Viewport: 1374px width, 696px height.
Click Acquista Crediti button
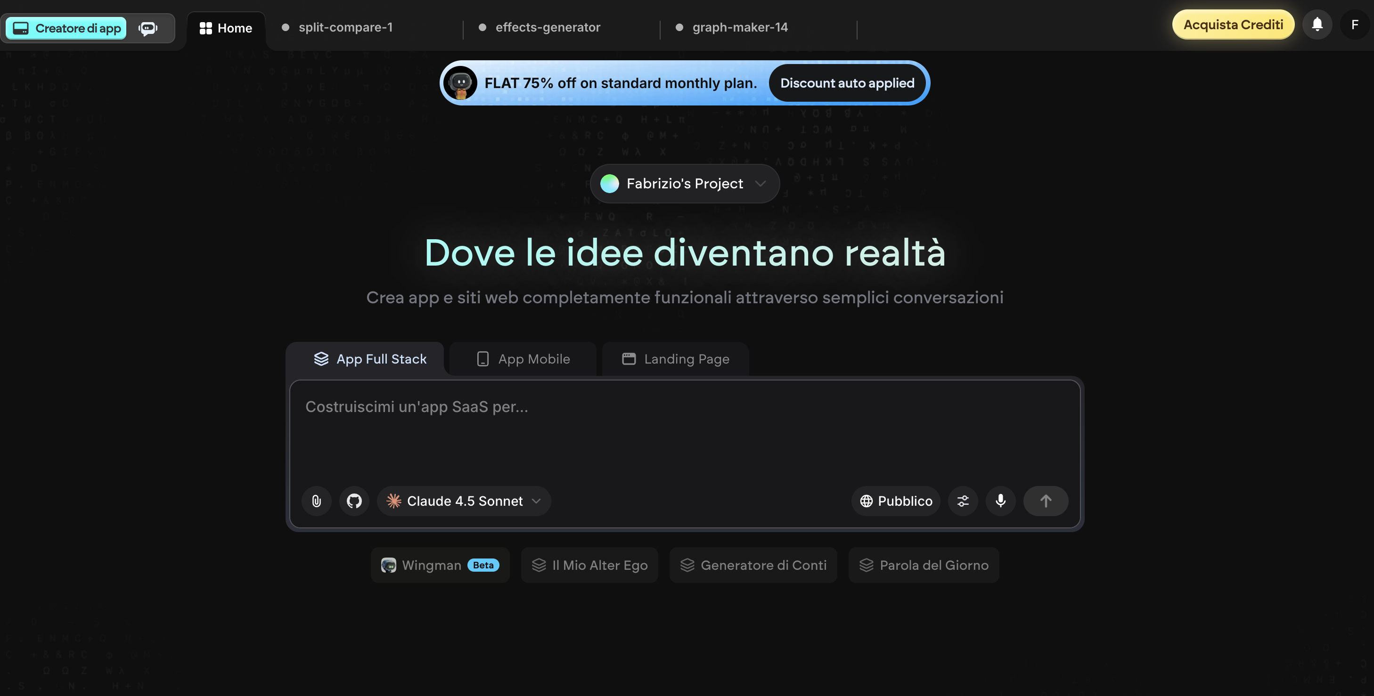click(x=1233, y=24)
